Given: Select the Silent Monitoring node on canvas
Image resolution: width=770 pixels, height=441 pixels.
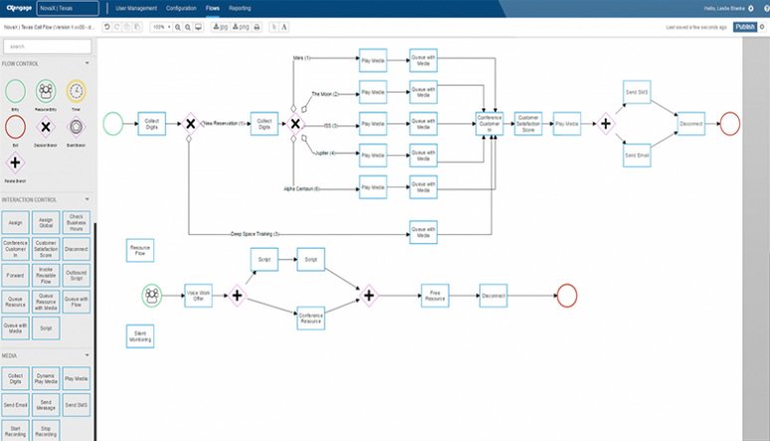Looking at the screenshot, I should (140, 336).
